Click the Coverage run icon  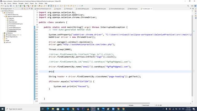click(x=24, y=6)
